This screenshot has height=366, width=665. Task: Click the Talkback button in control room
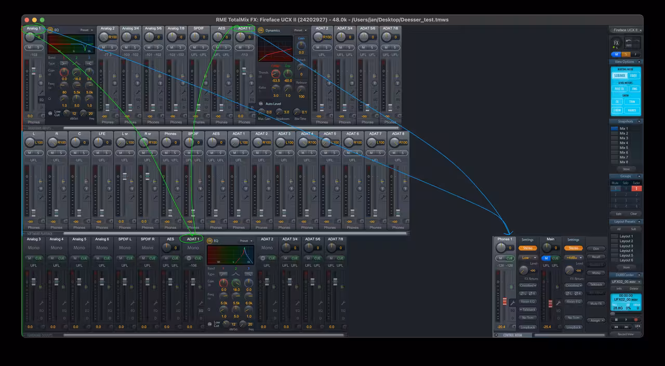[x=596, y=284]
